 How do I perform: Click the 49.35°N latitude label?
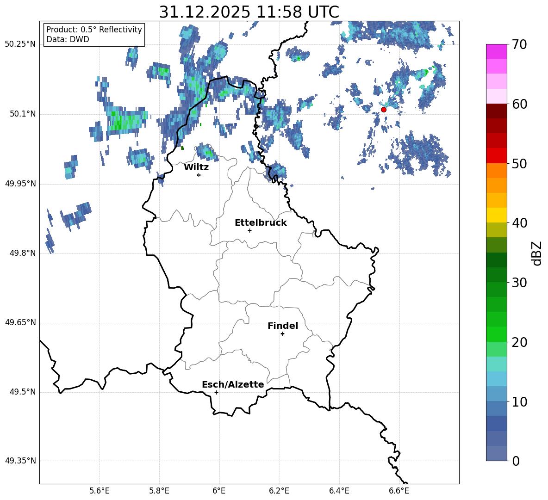click(x=20, y=461)
